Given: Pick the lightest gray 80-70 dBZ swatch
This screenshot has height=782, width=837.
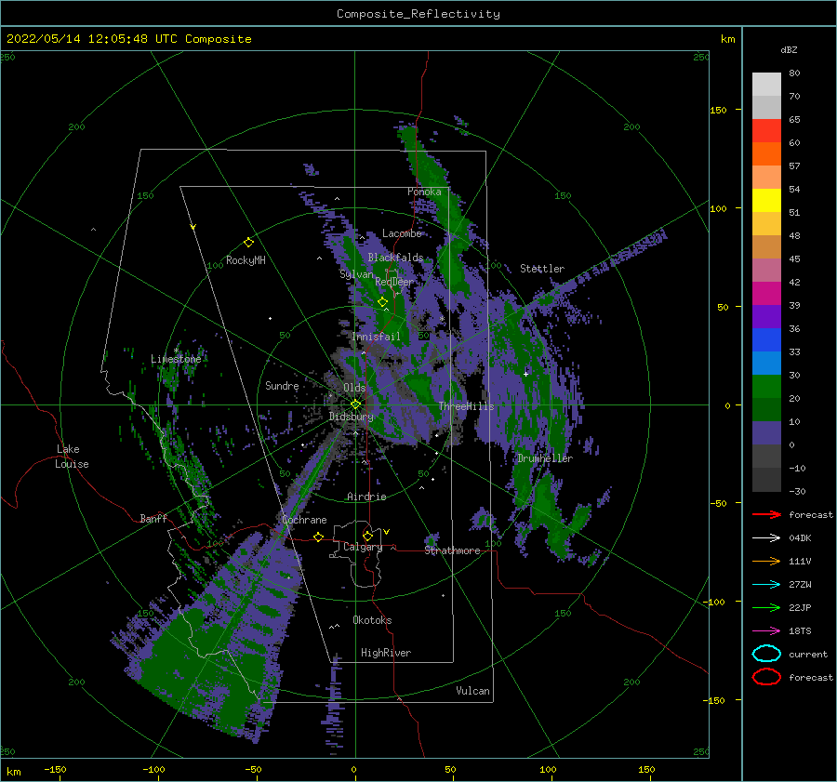Looking at the screenshot, I should (x=766, y=84).
